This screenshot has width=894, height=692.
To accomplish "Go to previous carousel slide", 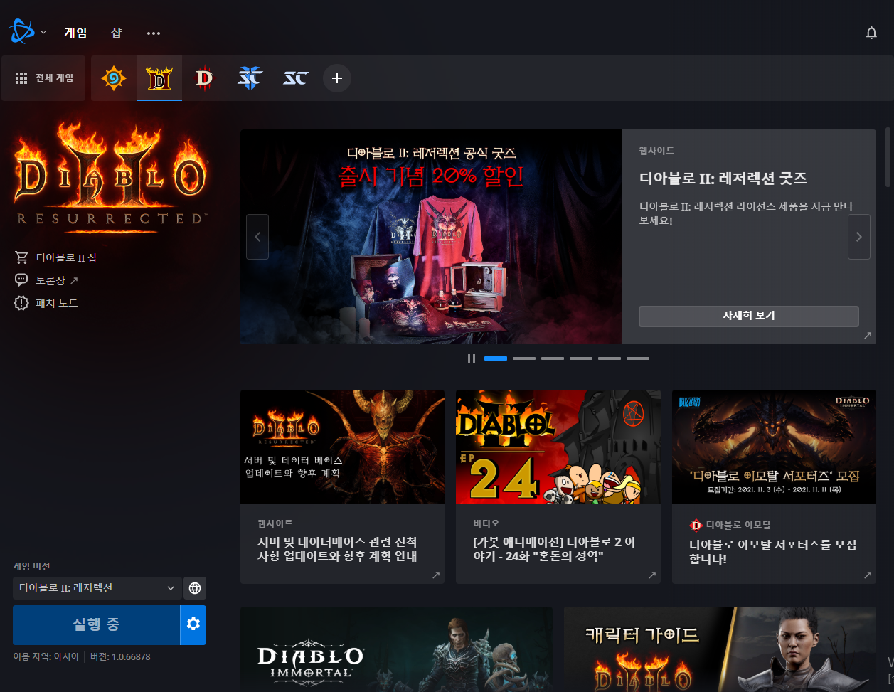I will (x=257, y=237).
